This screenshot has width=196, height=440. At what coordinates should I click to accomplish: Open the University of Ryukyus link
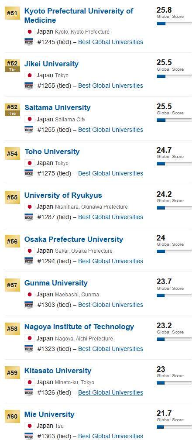pyautogui.click(x=63, y=195)
